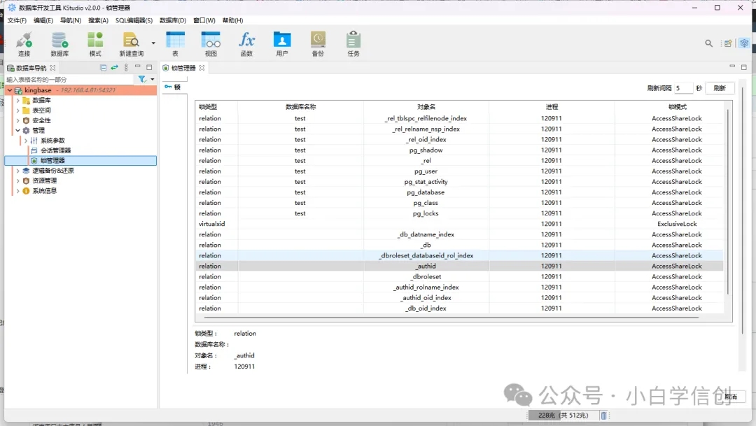Open the 帮助(H) menu
The height and width of the screenshot is (426, 756).
(233, 20)
